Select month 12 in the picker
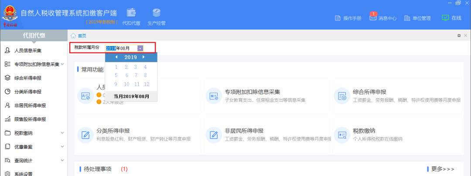Viewport: 471px width, 176px height. coord(147,84)
